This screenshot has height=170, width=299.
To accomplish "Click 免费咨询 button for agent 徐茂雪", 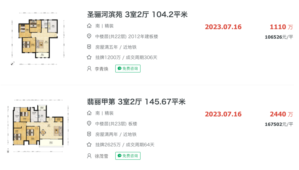I will pyautogui.click(x=128, y=156).
